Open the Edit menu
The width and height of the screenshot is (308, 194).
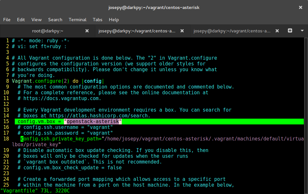(x=21, y=20)
